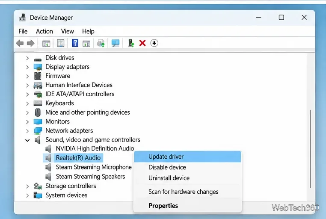The width and height of the screenshot is (326, 219).
Task: Click the device tree vertical scrollbar
Action: click(x=310, y=149)
